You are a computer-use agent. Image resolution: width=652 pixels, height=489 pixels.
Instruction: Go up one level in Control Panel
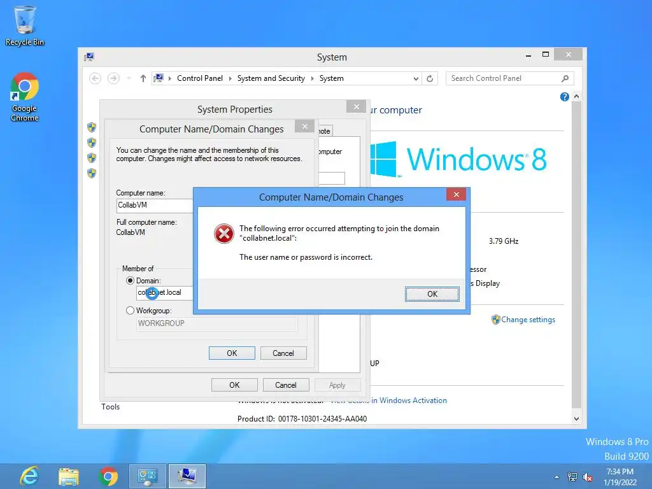143,78
